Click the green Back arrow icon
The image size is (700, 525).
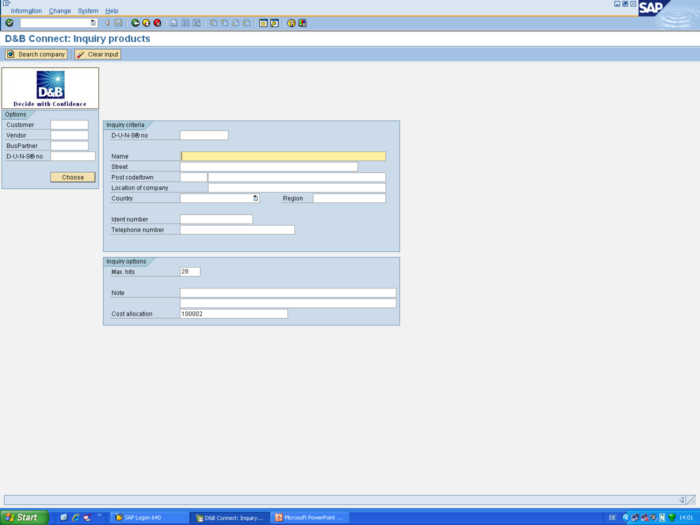coord(135,23)
